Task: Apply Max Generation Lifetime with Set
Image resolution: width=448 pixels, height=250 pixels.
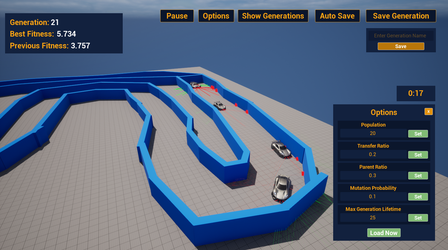Action: 418,218
